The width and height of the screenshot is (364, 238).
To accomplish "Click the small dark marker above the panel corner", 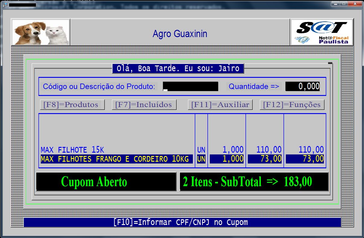I will point(330,63).
